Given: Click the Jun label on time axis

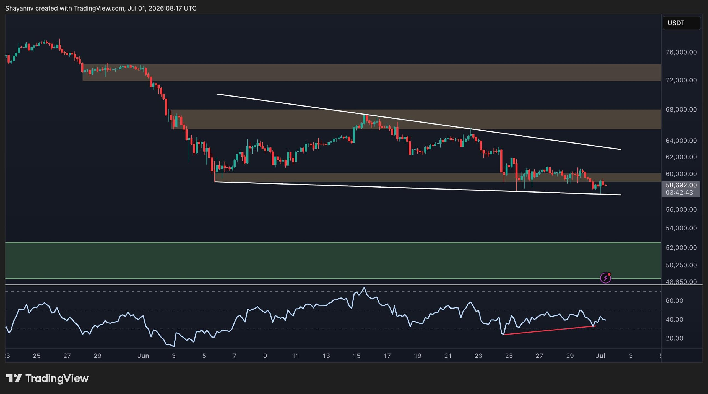Looking at the screenshot, I should pyautogui.click(x=143, y=356).
